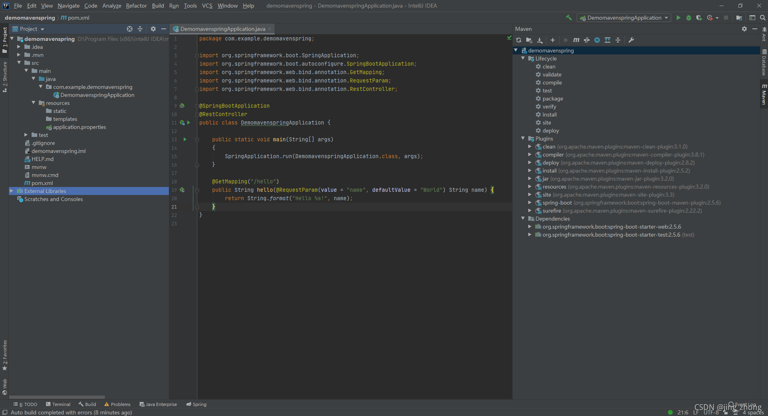Viewport: 768px width, 416px height.
Task: Collapse the Maven Dependencies node
Action: (x=523, y=219)
